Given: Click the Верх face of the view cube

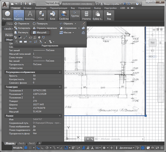Looking at the screenshot, I should click(153, 42).
